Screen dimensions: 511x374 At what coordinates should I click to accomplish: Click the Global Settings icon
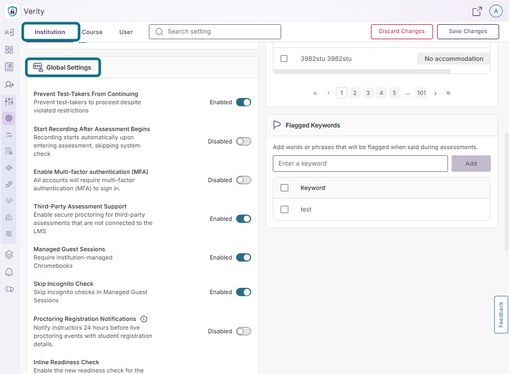38,68
